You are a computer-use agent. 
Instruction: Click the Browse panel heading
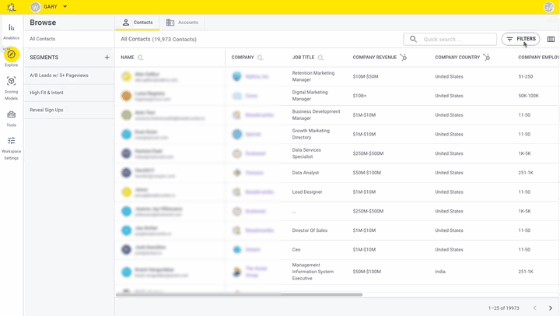pyautogui.click(x=43, y=23)
